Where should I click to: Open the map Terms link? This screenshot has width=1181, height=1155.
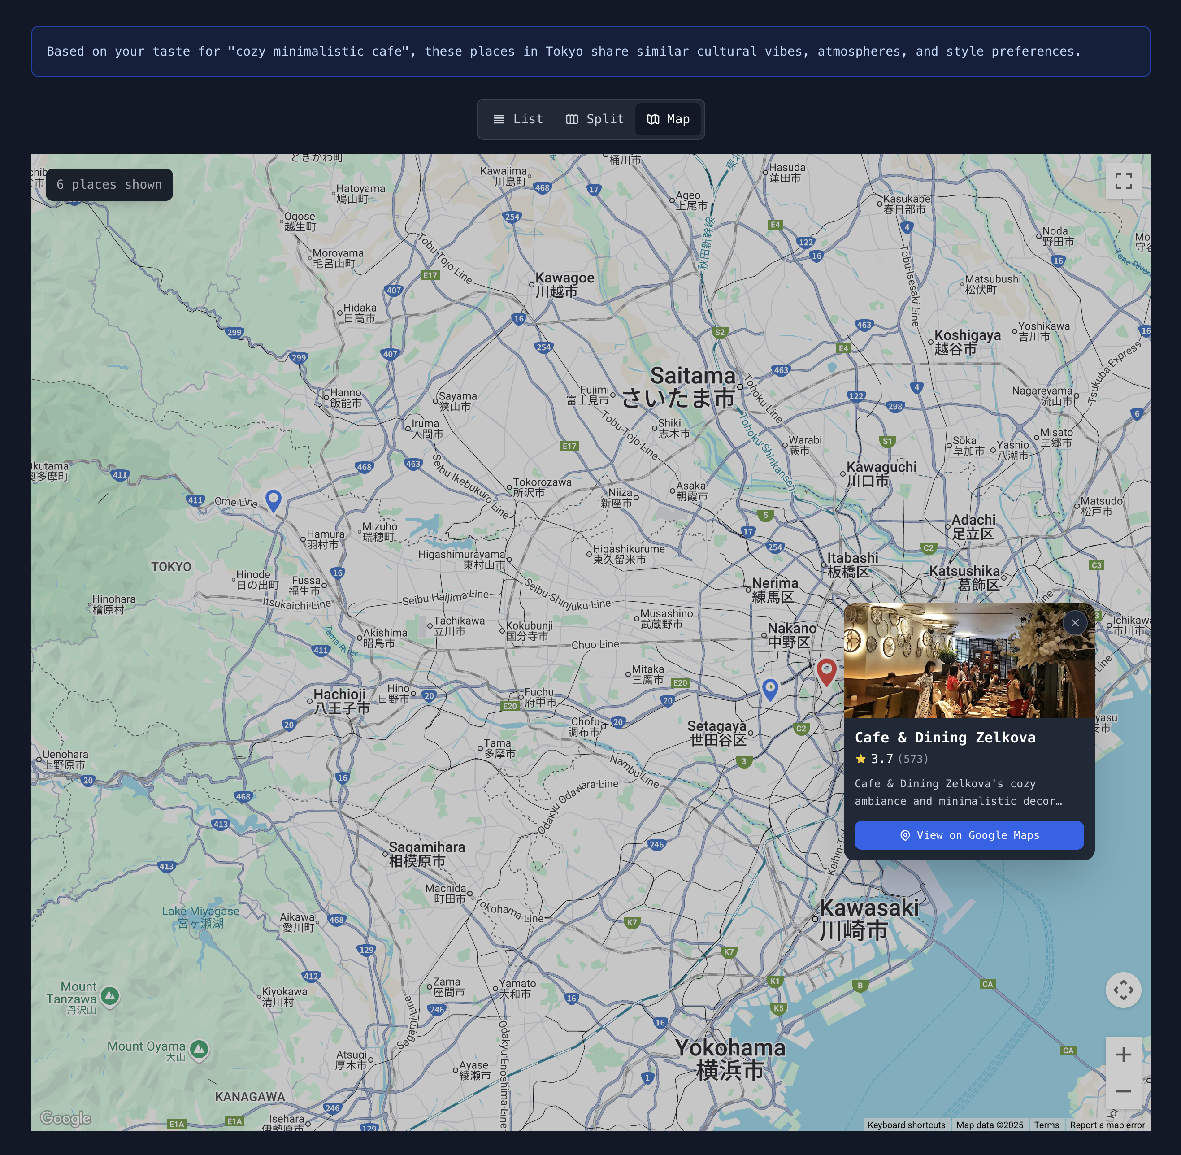1046,1125
